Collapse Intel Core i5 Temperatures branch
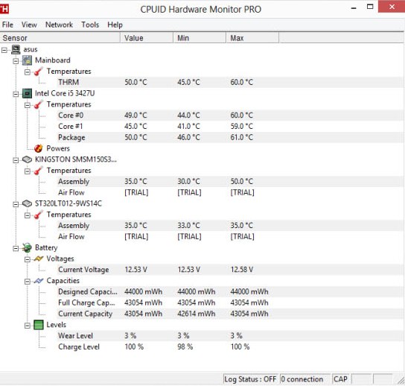Image resolution: width=405 pixels, height=386 pixels. click(28, 105)
